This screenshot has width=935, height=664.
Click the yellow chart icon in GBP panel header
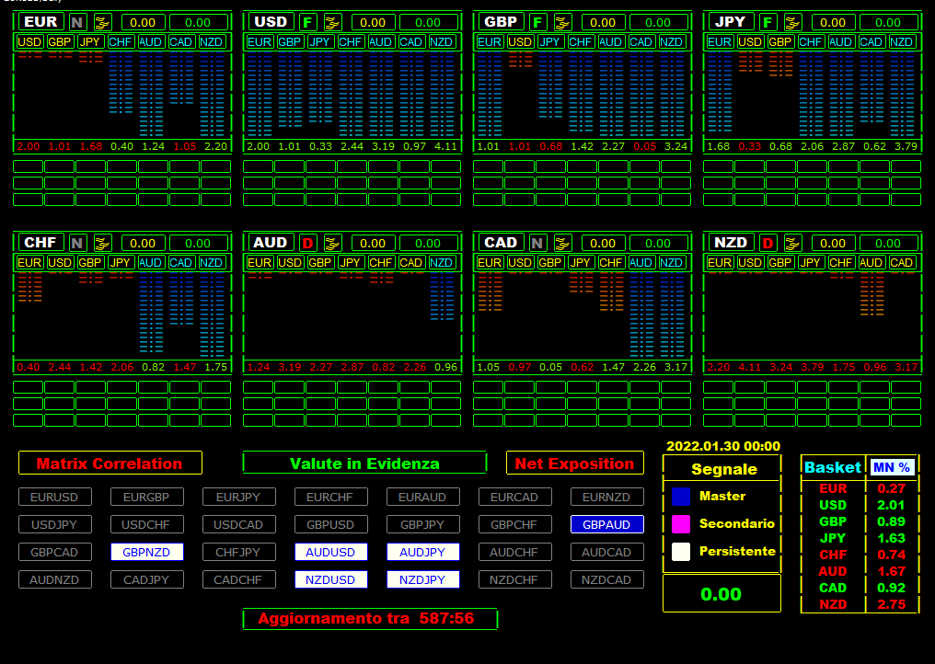pos(562,23)
